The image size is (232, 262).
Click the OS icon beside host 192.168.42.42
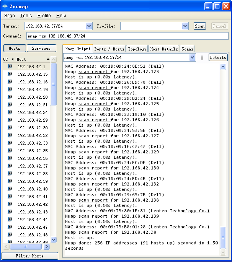[10, 204]
